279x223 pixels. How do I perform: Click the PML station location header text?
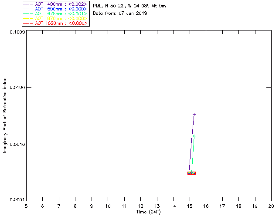pyautogui.click(x=129, y=6)
